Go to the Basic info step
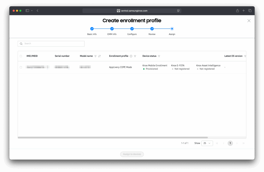Viewport: 264px width, 172px height. (92, 29)
